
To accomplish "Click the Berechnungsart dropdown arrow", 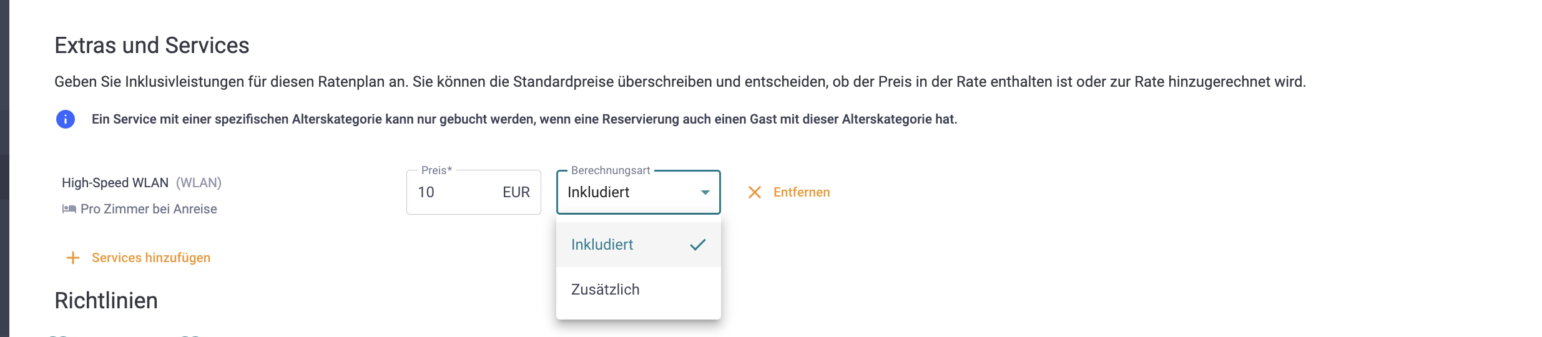I will click(x=705, y=192).
